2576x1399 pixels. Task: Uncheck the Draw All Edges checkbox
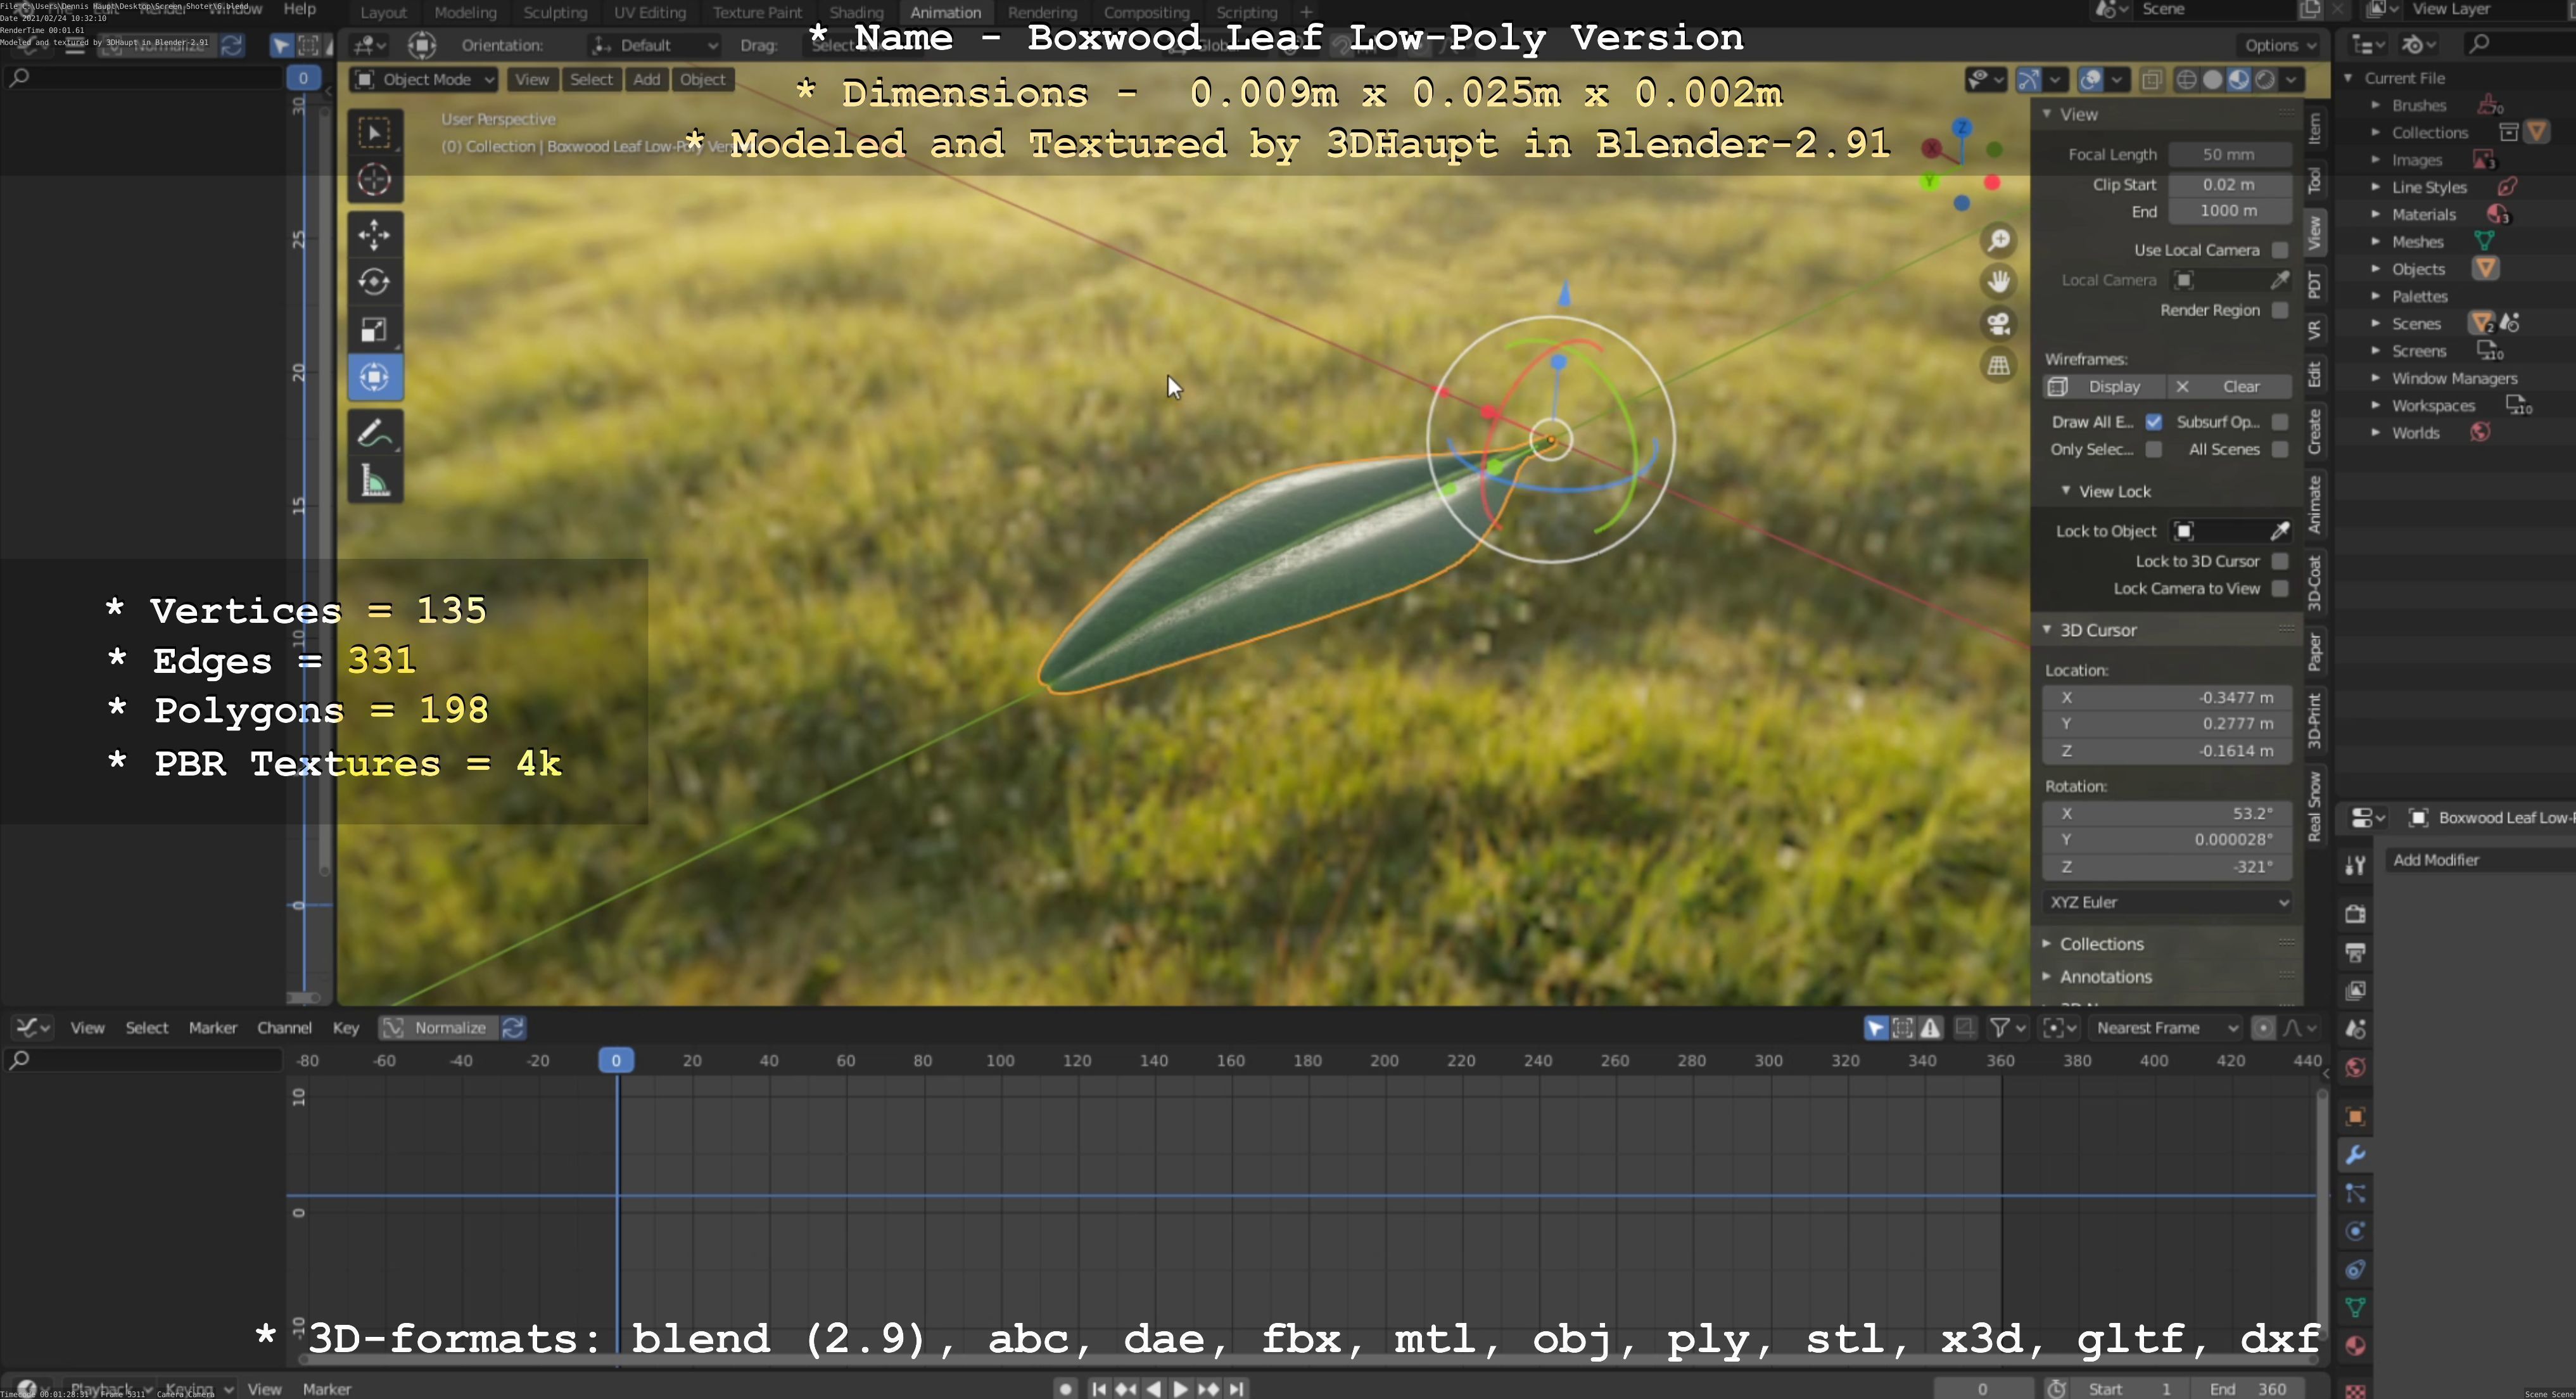tap(2153, 422)
